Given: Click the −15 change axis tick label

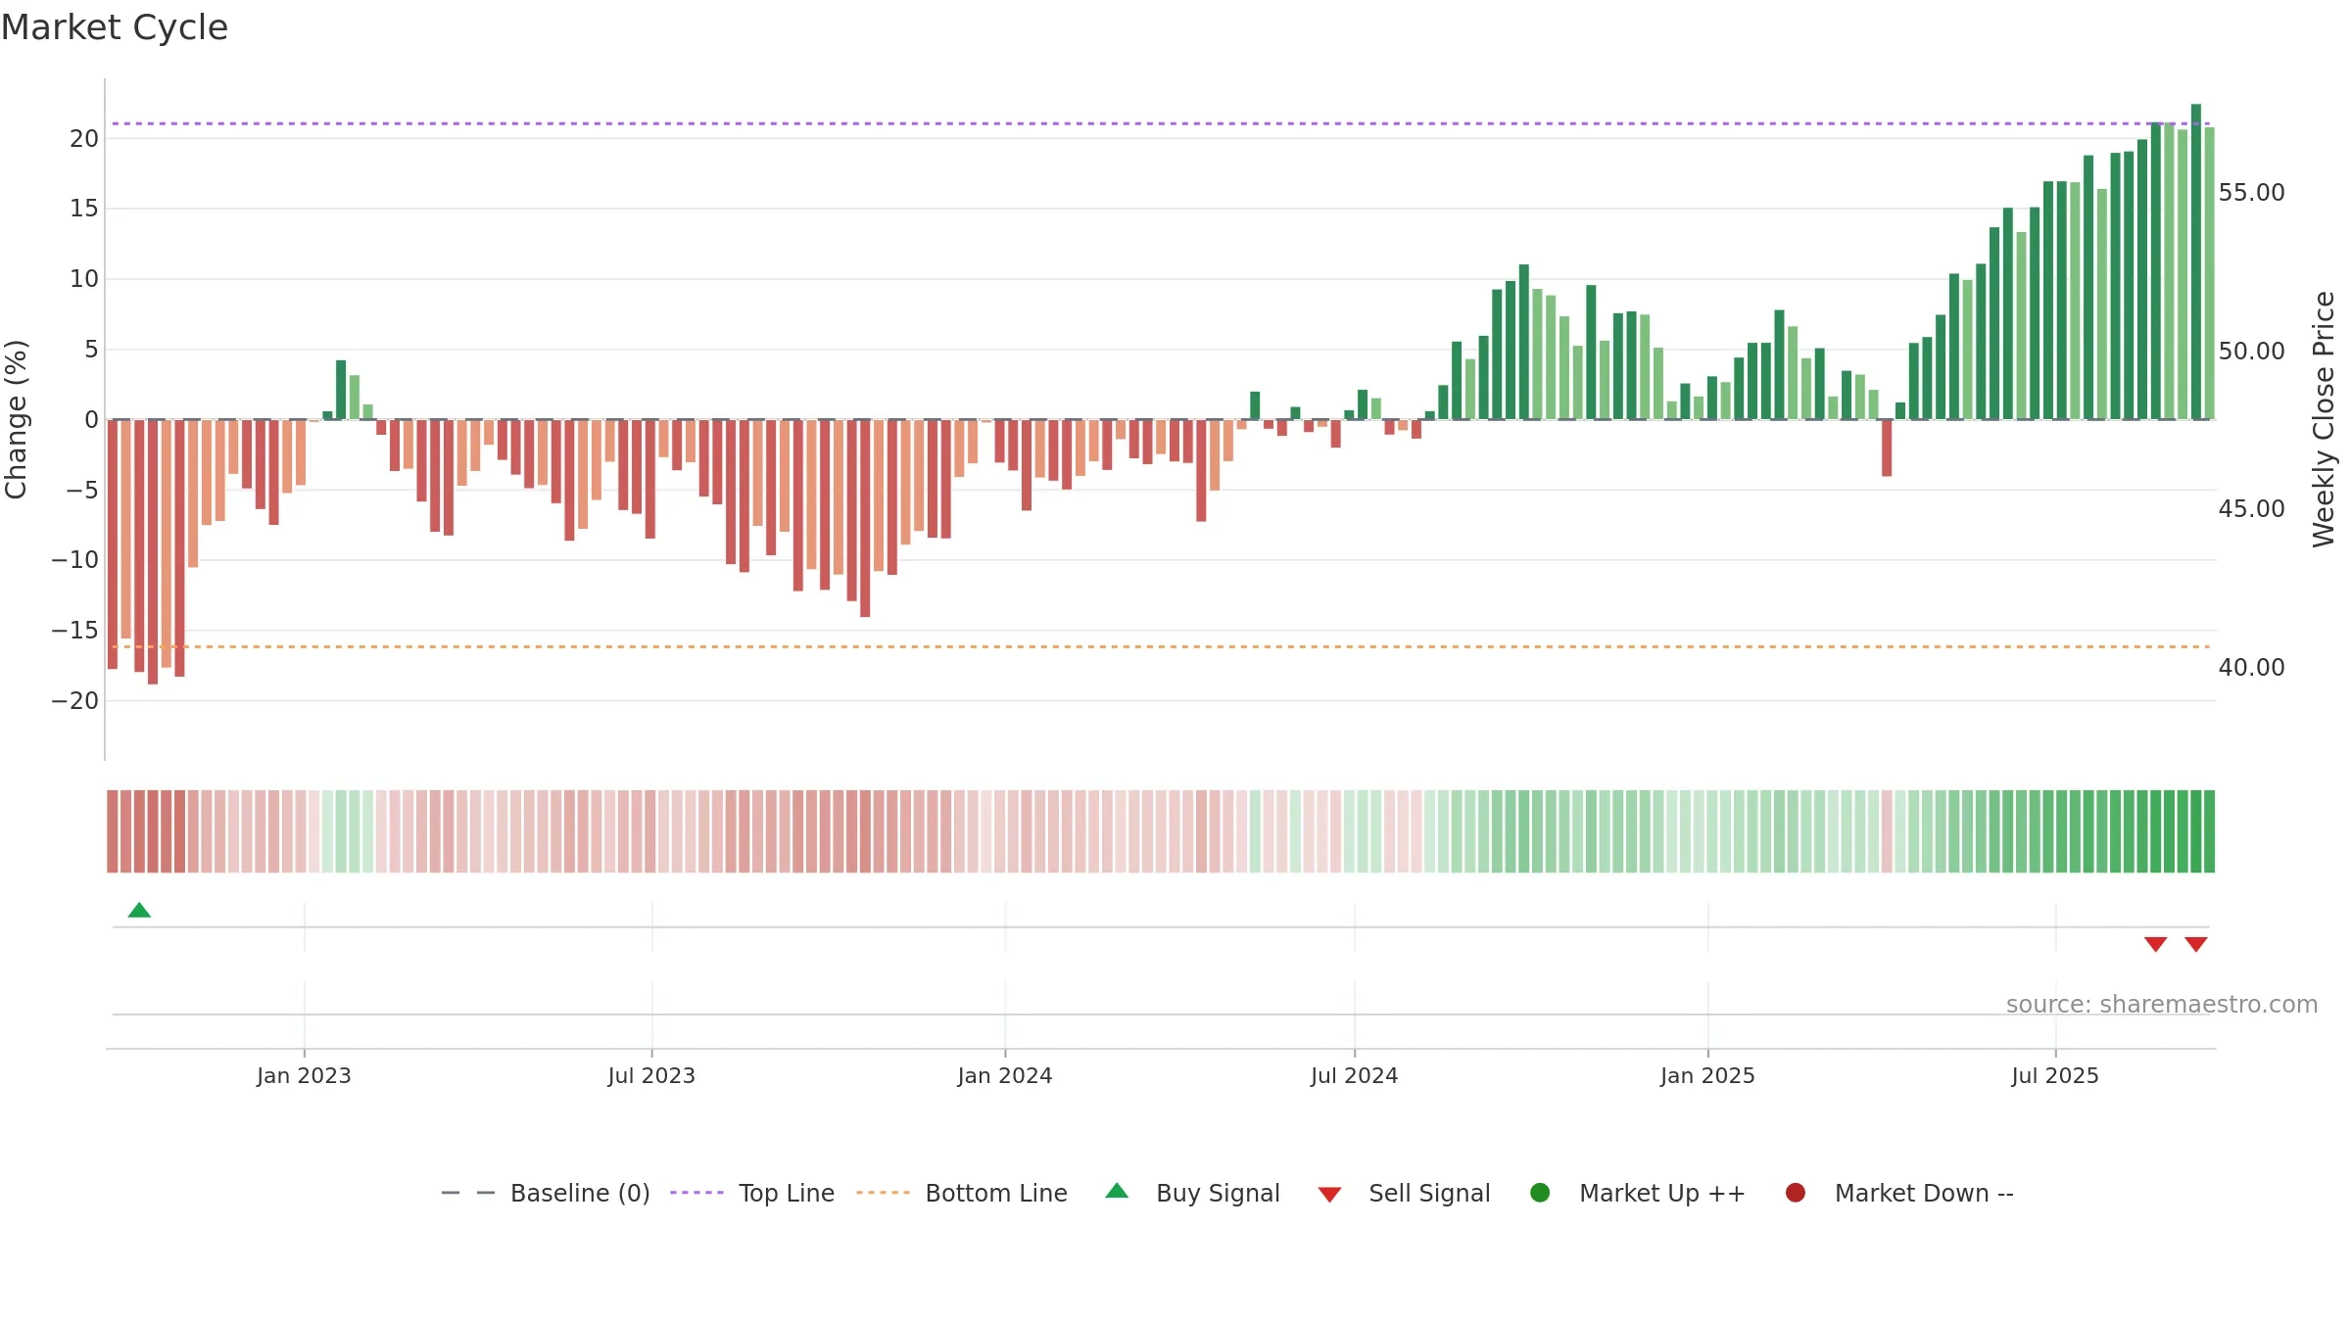Looking at the screenshot, I should [75, 631].
